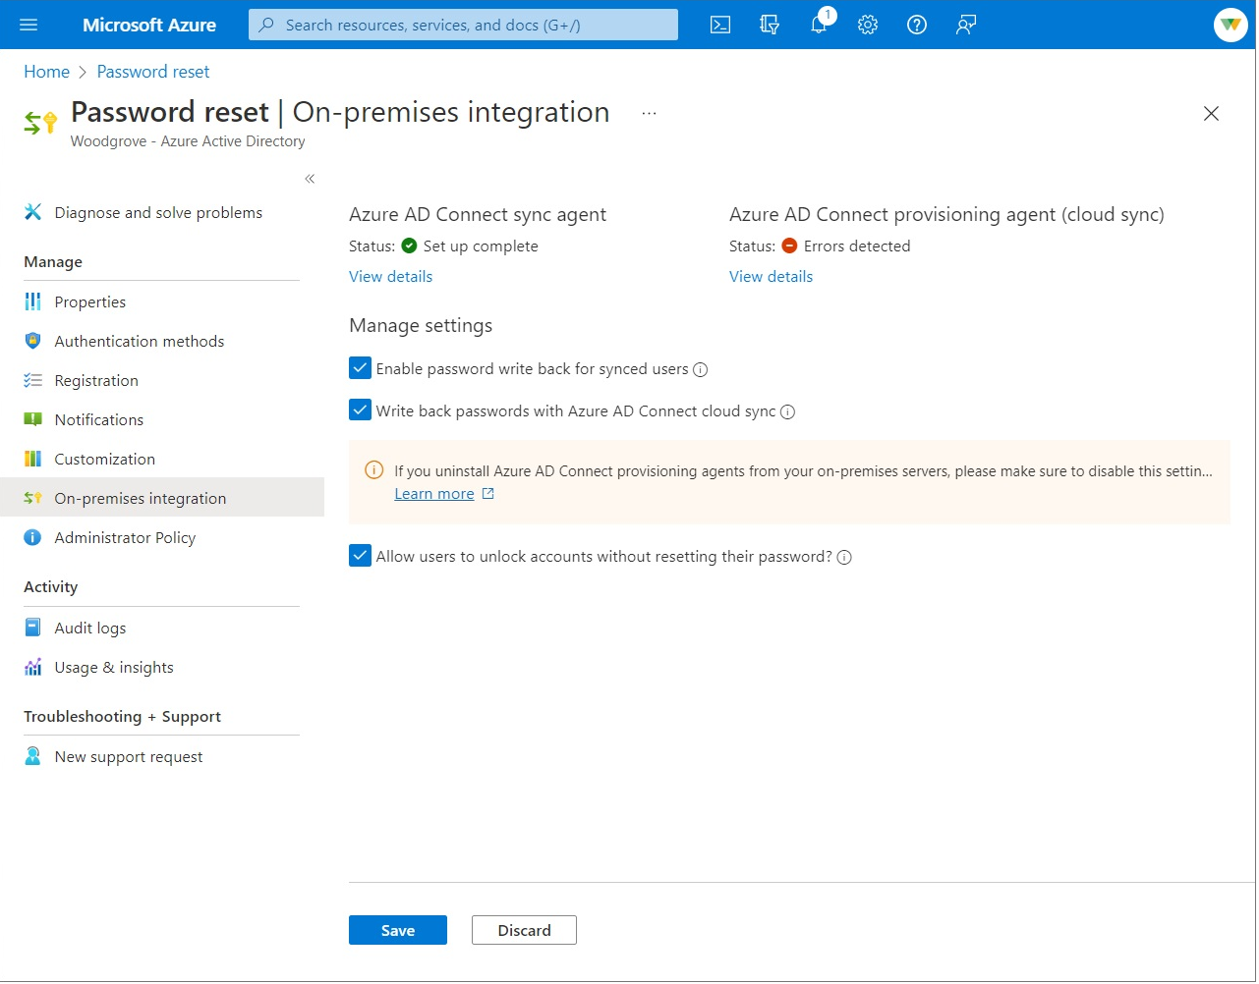Click the Azure search resources input field
This screenshot has width=1259, height=984.
tap(462, 25)
